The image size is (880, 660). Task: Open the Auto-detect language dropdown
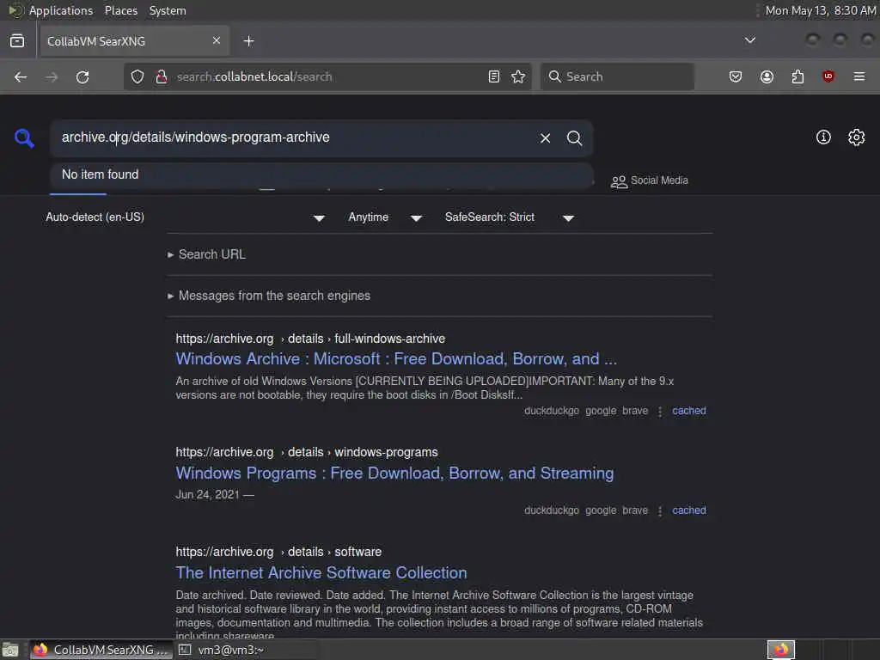pyautogui.click(x=186, y=217)
